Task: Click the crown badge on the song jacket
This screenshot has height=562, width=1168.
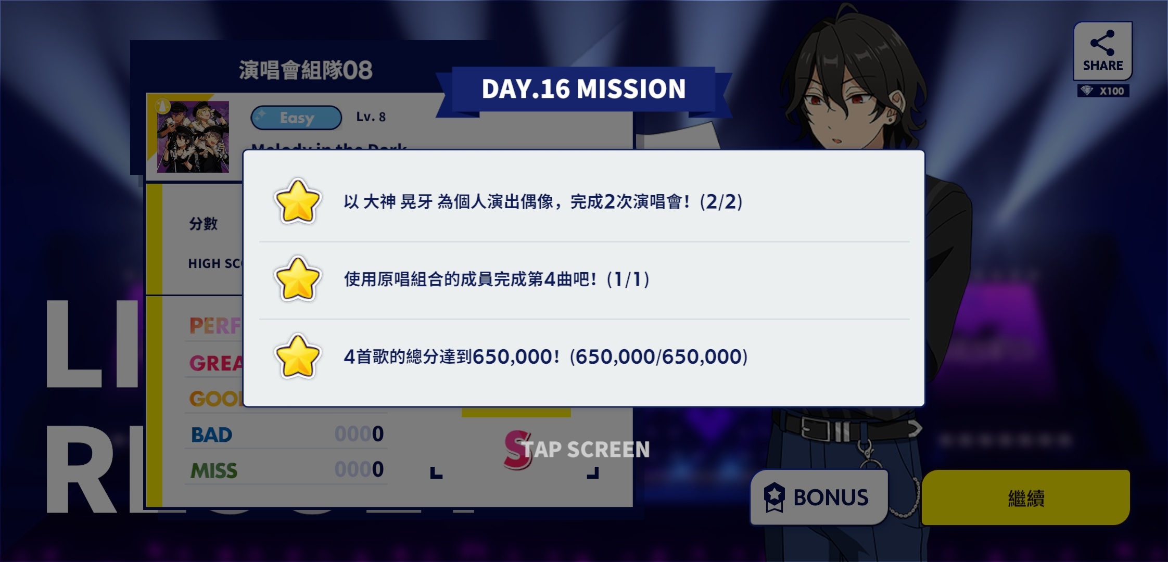Action: point(163,107)
